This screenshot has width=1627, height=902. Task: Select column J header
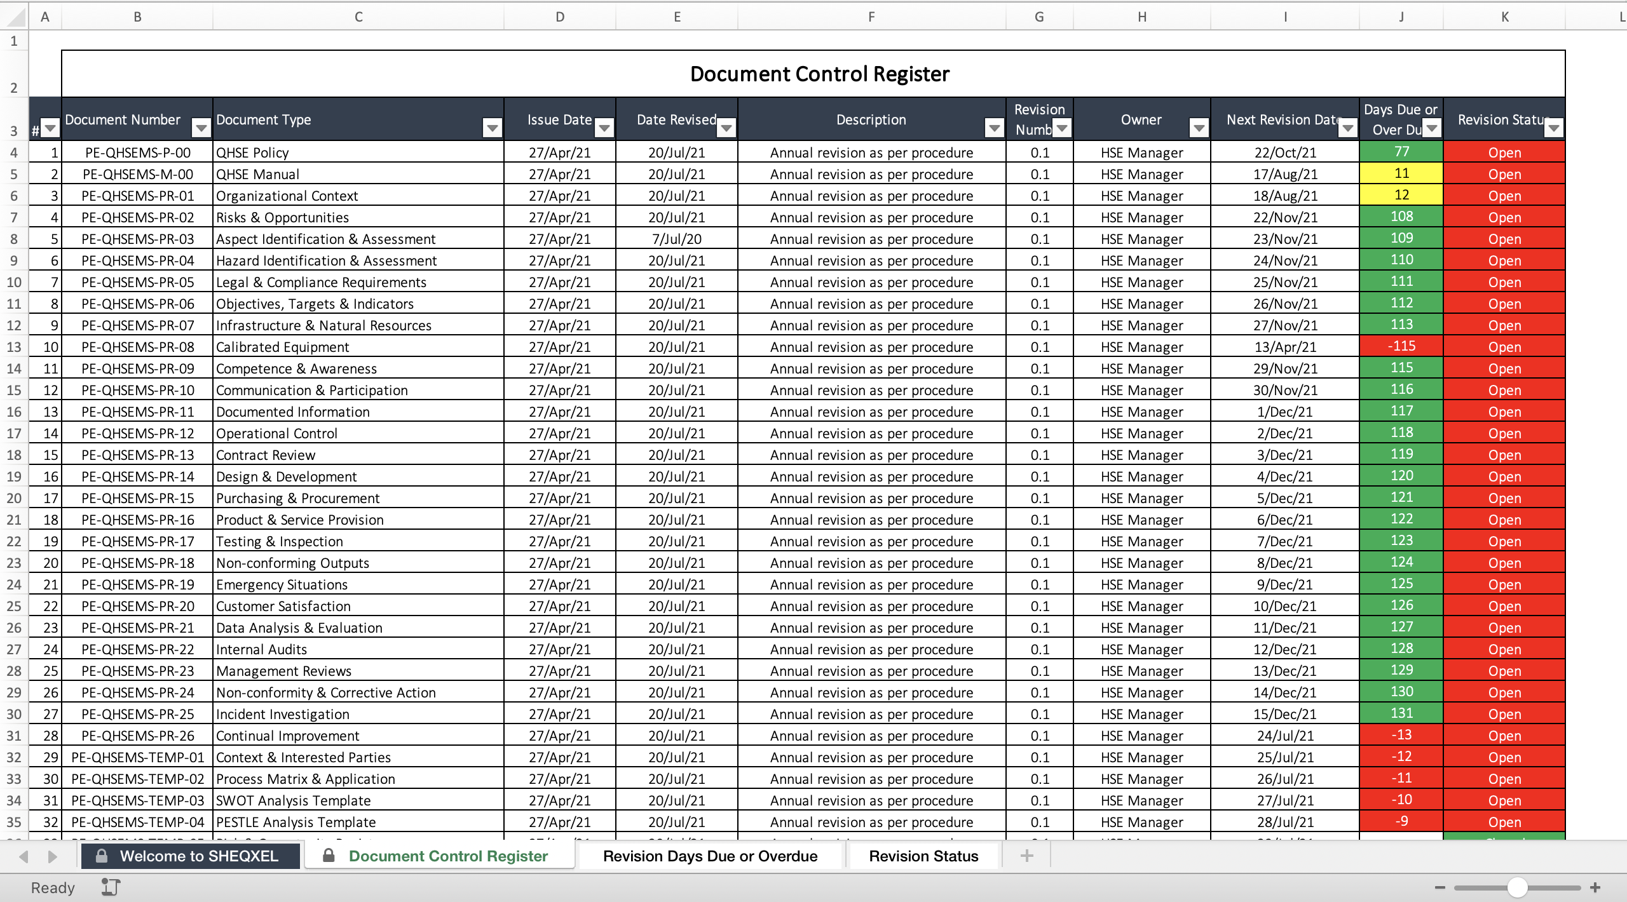point(1401,17)
